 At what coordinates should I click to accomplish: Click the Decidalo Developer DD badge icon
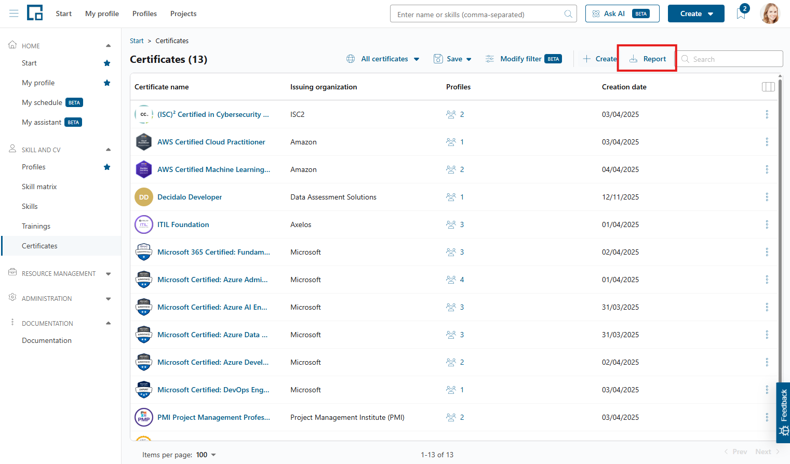(144, 197)
